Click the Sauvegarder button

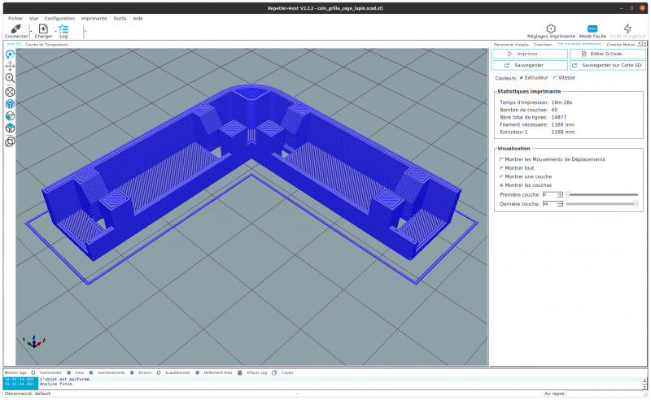[x=530, y=65]
